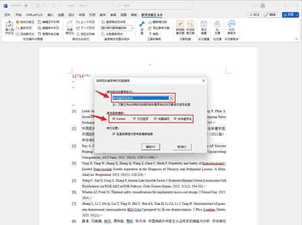Screen dimensions: 302x225
Task: Click 添加新引文 in the ribbon
Action: click(x=25, y=34)
